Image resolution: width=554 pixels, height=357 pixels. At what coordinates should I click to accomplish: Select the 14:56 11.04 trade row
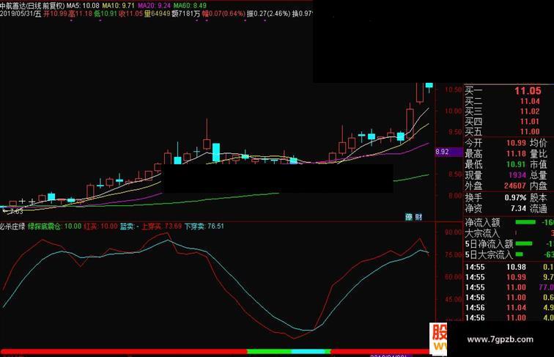pos(509,308)
